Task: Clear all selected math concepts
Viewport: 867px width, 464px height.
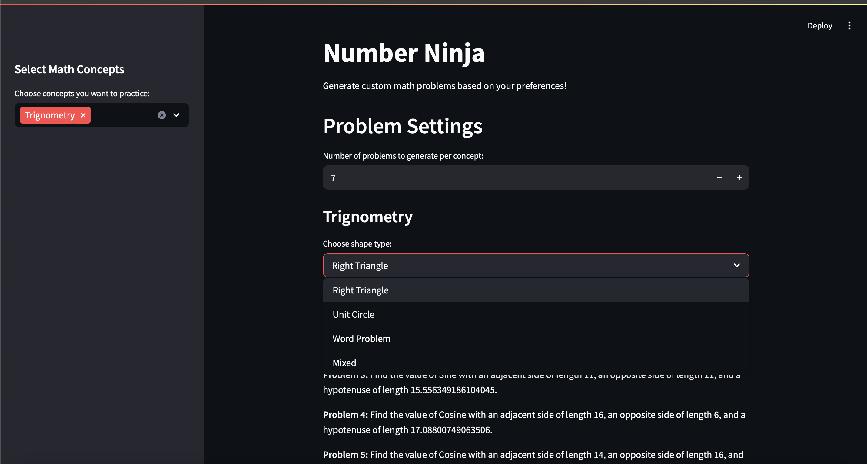Action: click(x=161, y=115)
